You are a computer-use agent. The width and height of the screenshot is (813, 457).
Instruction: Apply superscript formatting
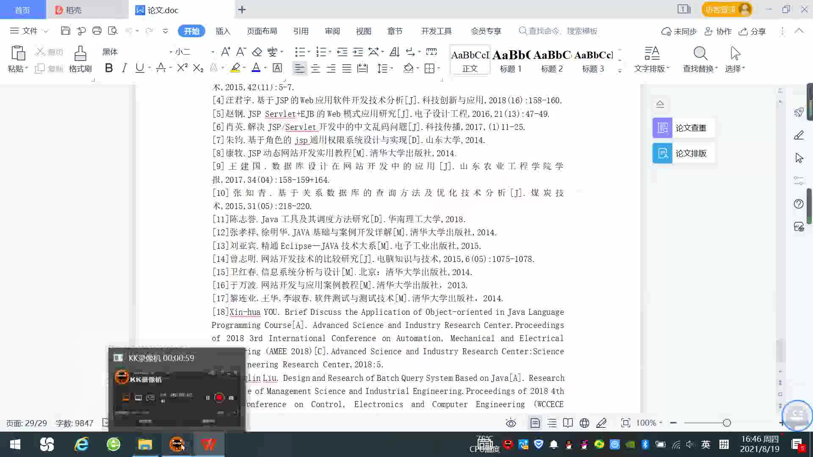coord(182,68)
